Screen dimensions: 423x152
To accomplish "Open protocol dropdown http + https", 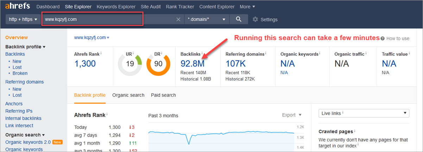I will tap(23, 19).
